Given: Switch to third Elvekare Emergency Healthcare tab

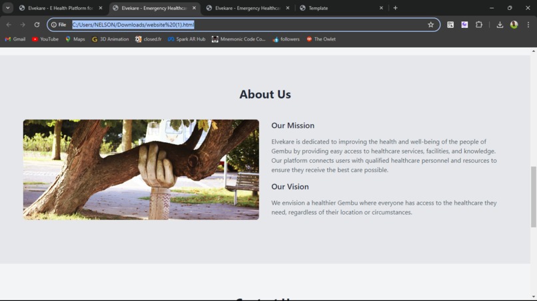Looking at the screenshot, I should (248, 8).
